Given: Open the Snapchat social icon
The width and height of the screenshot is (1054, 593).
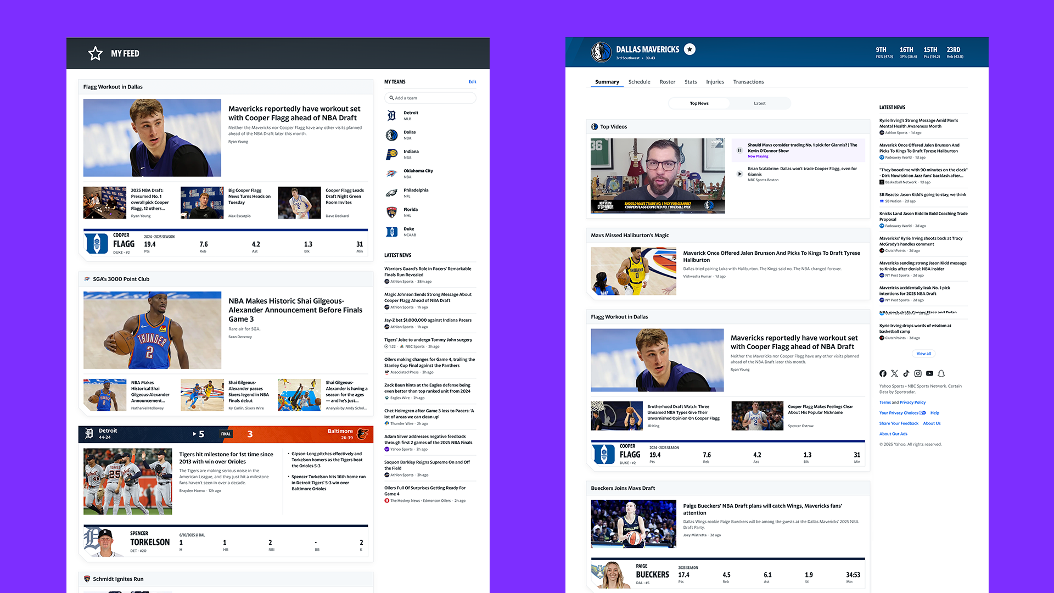Looking at the screenshot, I should tap(941, 373).
